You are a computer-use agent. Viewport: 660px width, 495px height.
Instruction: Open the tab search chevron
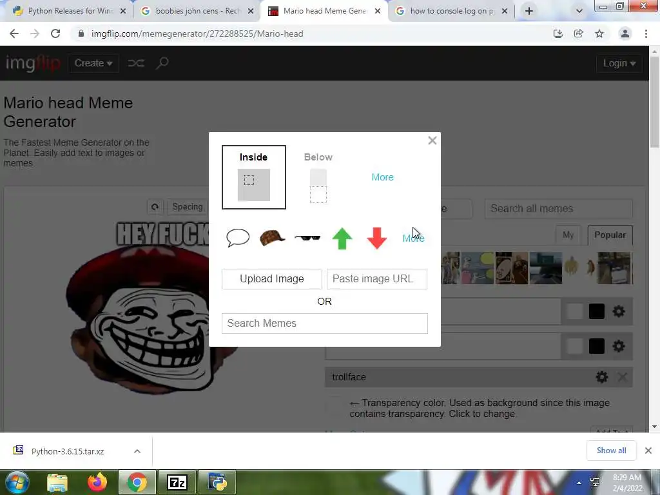(579, 11)
